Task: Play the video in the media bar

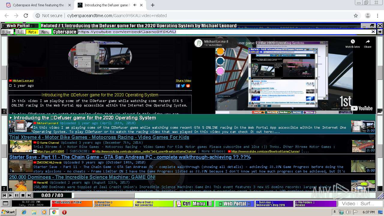Action: (10, 195)
